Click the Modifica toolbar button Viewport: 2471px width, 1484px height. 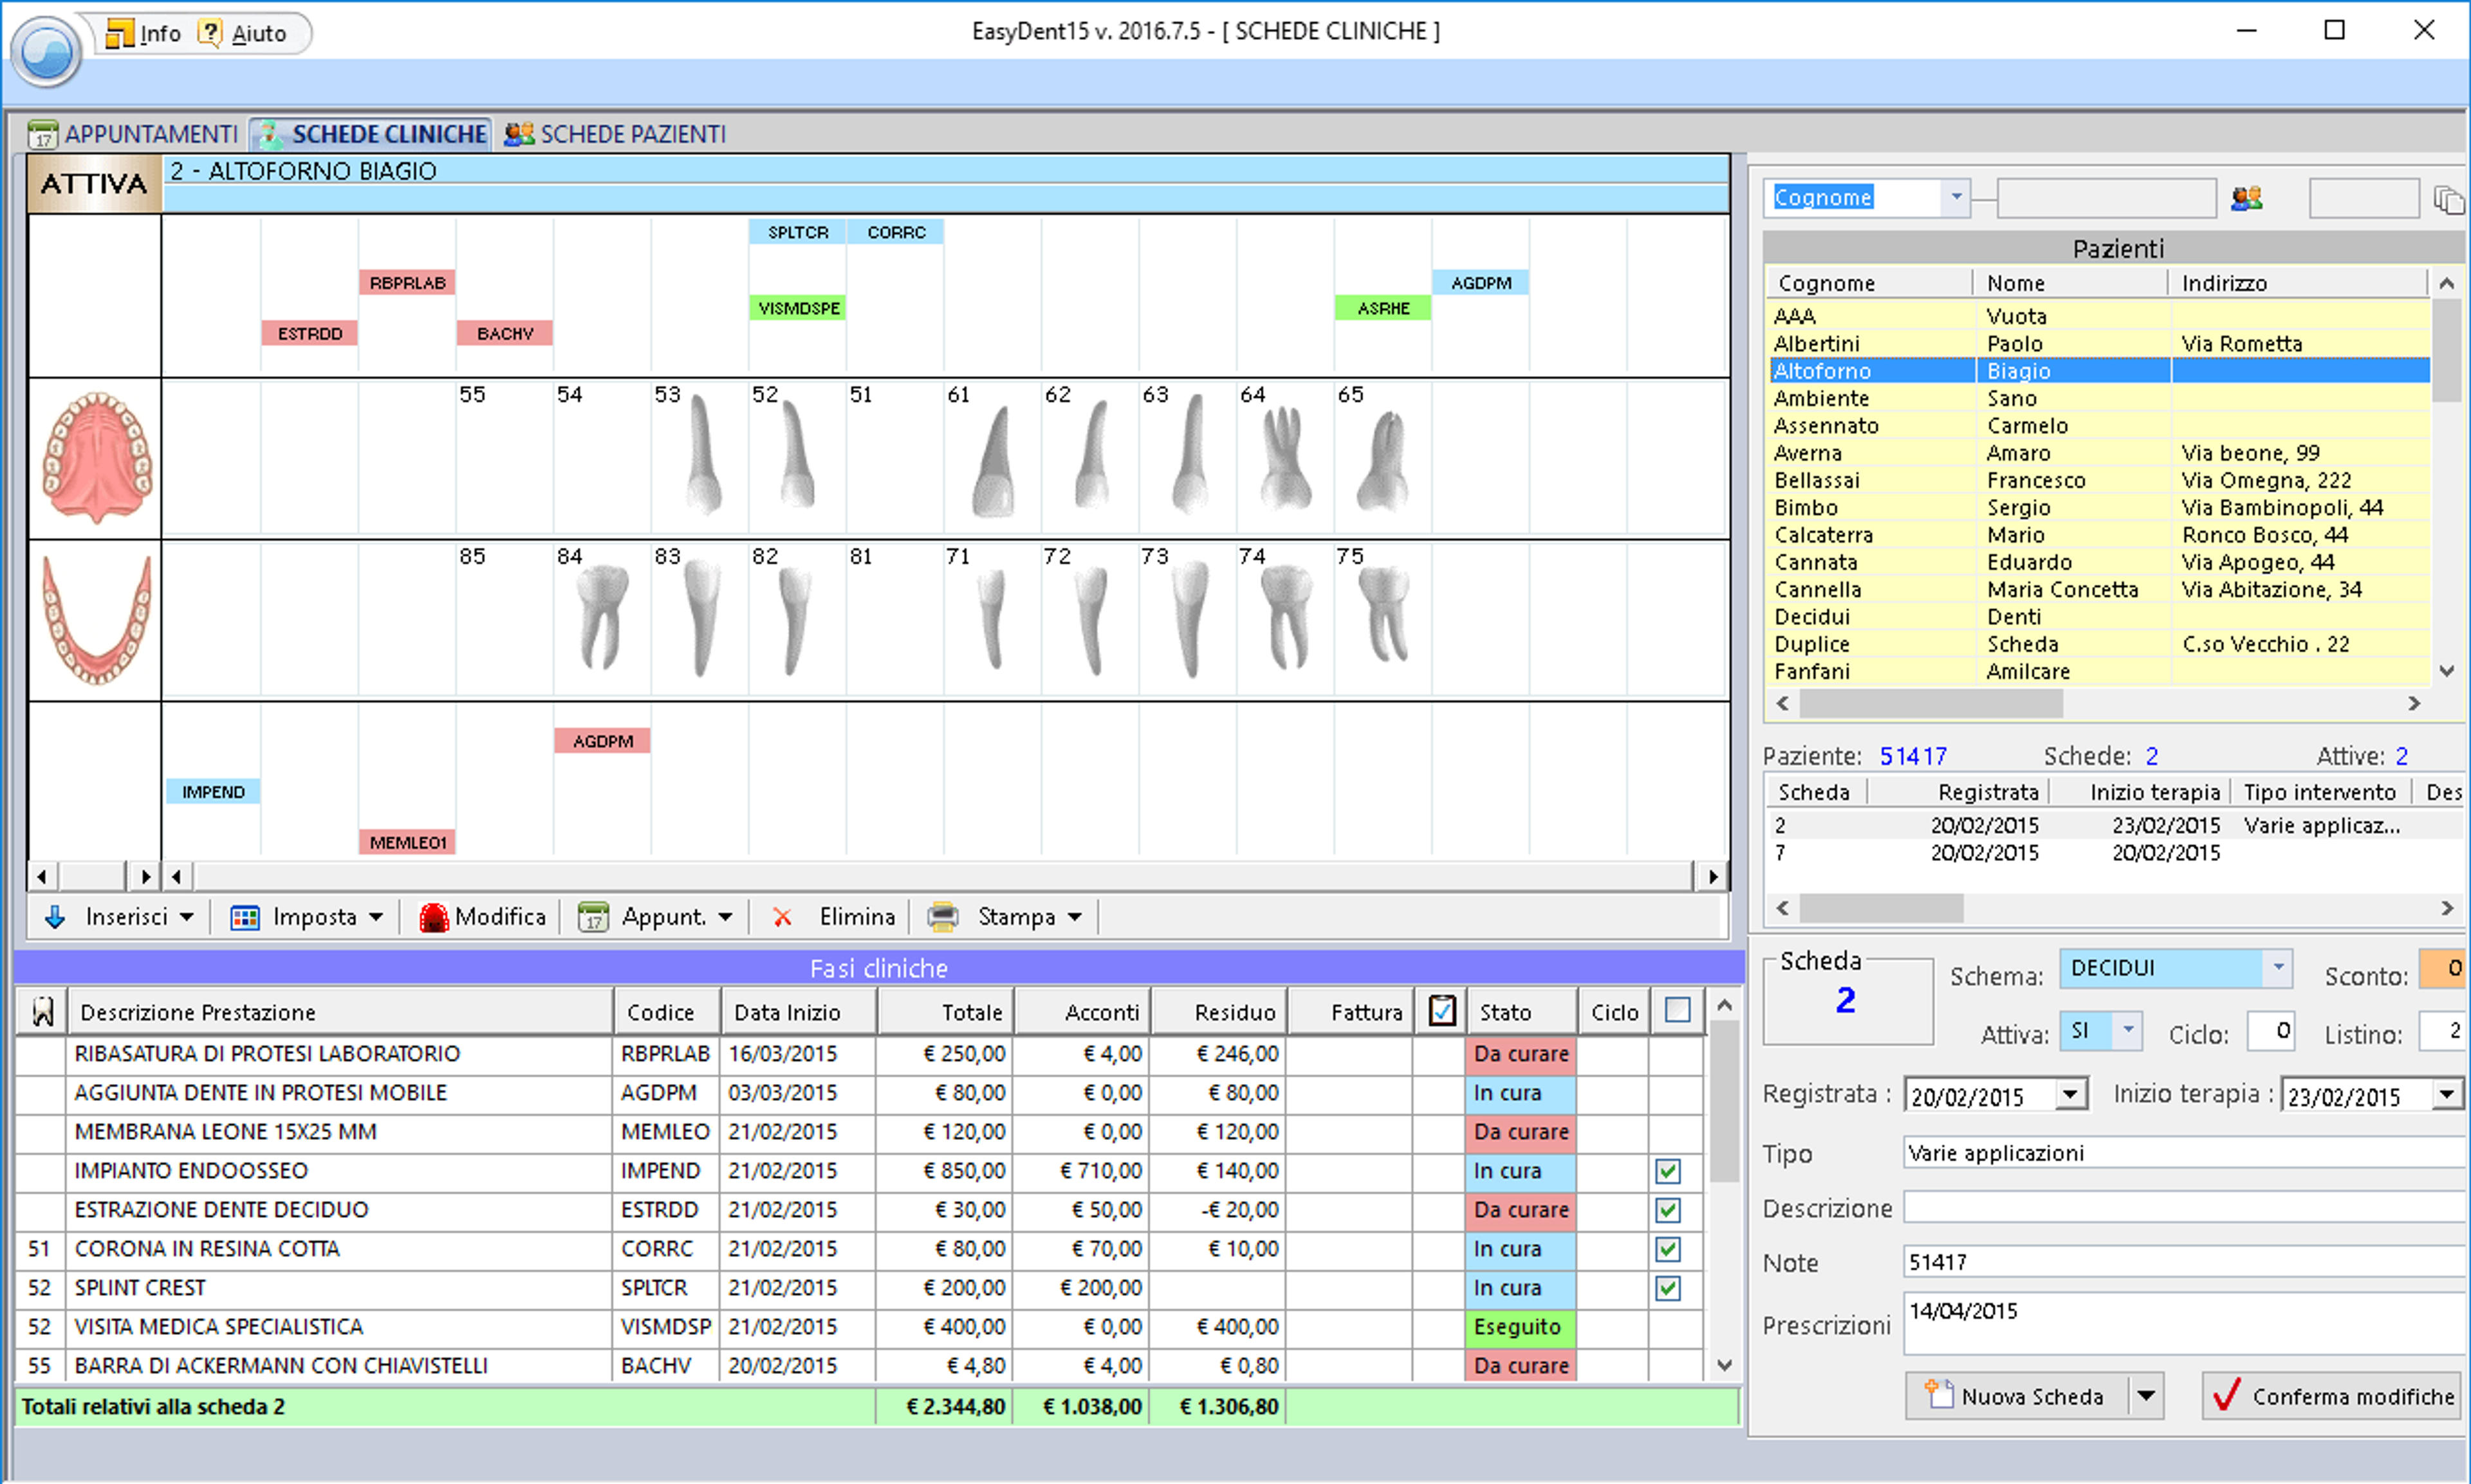click(x=483, y=917)
